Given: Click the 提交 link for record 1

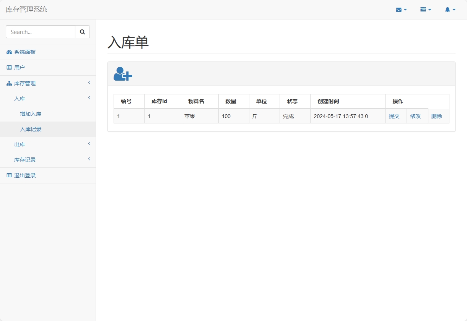Looking at the screenshot, I should pos(394,116).
